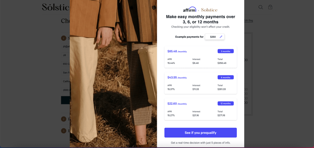Click the step 1 circle marker
Viewport: 314px width, 148px height.
coord(64,38)
